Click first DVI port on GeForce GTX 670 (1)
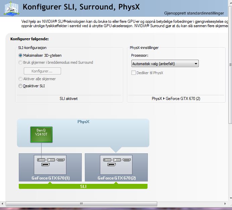The width and height of the screenshot is (232, 210). [x=41, y=160]
